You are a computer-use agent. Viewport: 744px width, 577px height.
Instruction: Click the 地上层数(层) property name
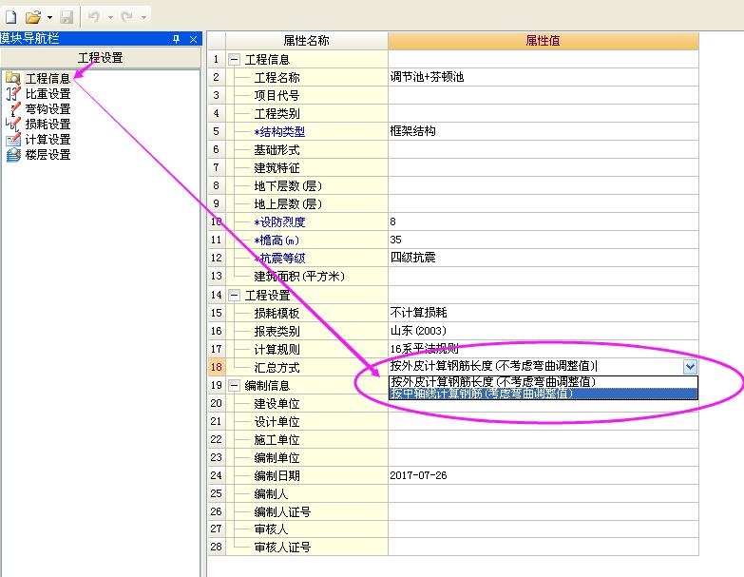[x=288, y=203]
